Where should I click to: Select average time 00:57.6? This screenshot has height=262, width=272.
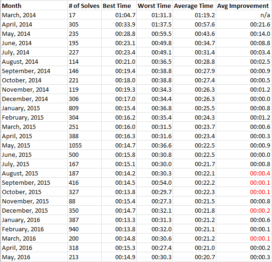point(194,24)
